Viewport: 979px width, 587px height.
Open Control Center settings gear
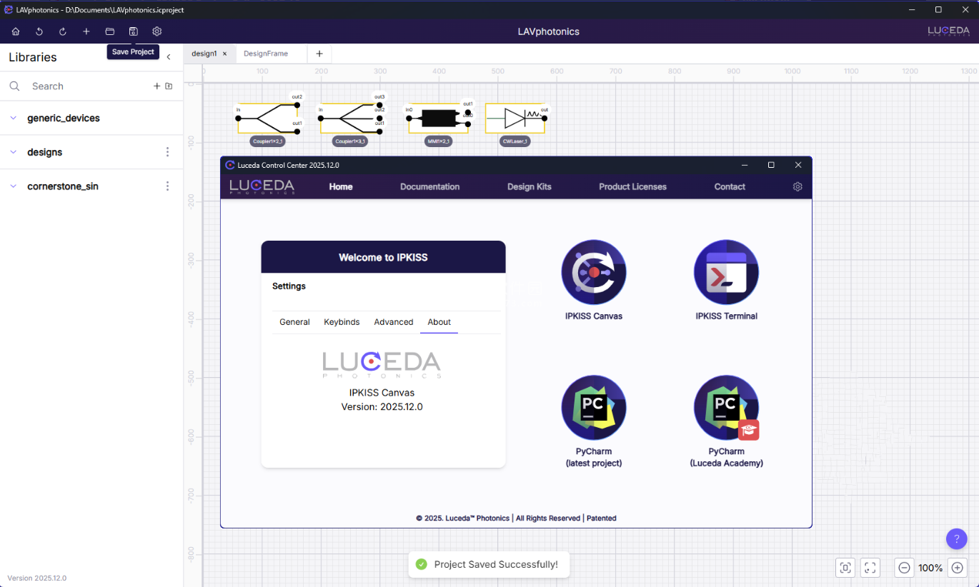(x=797, y=186)
